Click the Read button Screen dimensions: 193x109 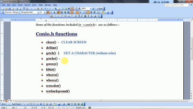coord(100,9)
